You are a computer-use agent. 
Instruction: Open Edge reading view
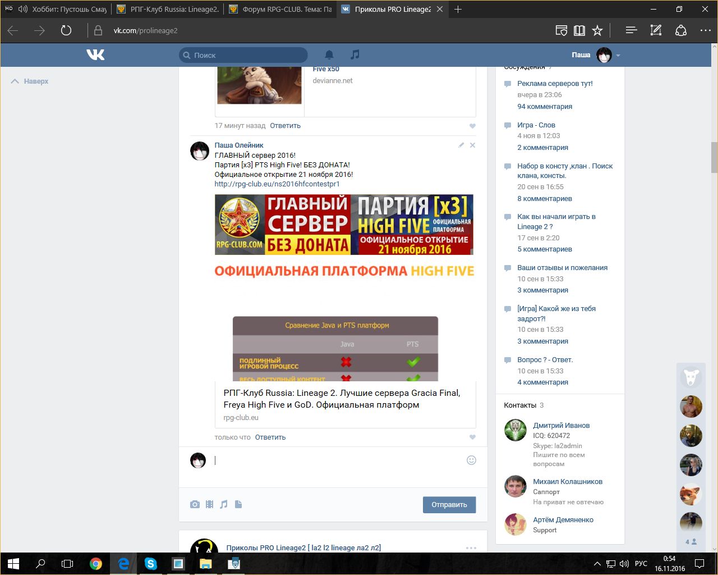[561, 30]
